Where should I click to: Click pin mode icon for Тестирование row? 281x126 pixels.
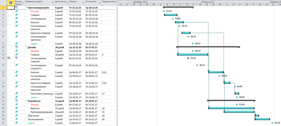click(x=16, y=119)
